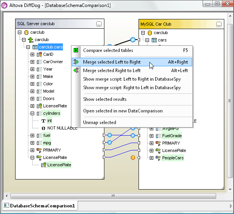The width and height of the screenshot is (234, 214).
Task: Click the int data type T icon
Action: (43, 121)
